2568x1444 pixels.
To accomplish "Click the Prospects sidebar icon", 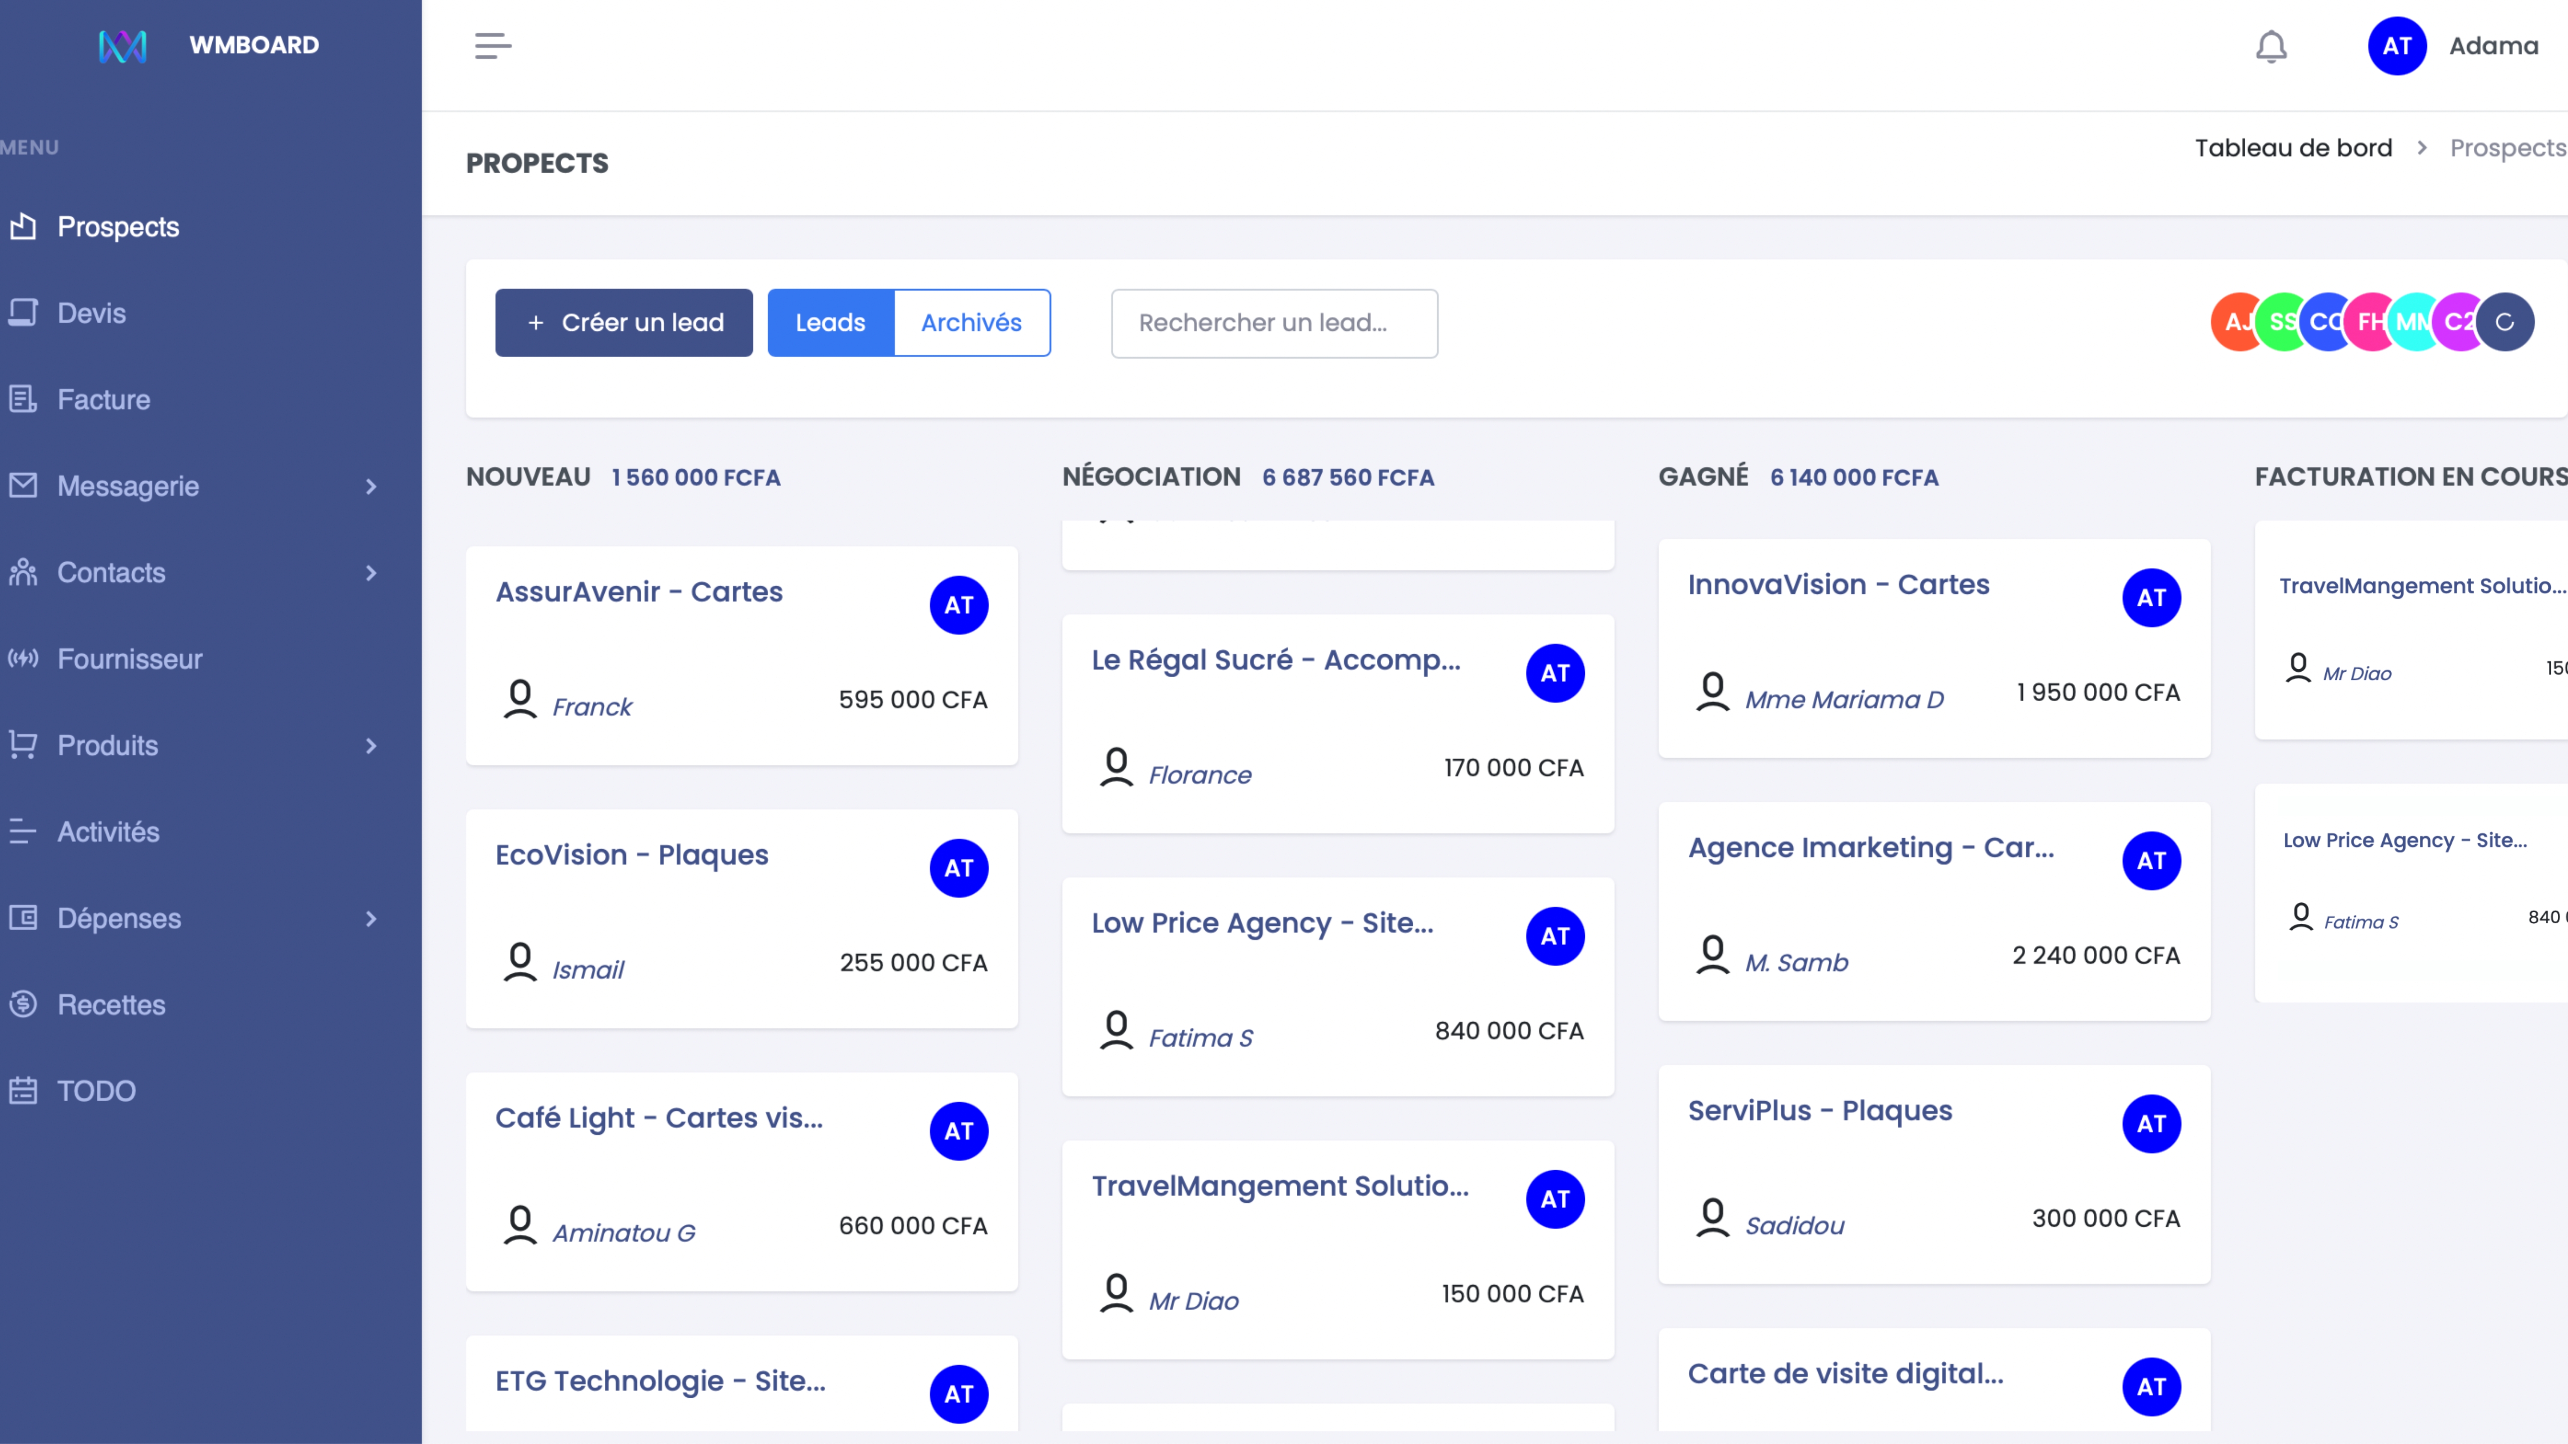I will click(23, 226).
